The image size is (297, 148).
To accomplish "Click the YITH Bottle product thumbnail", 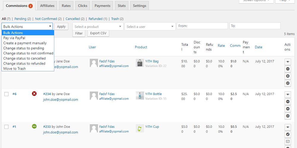I will (140, 96).
